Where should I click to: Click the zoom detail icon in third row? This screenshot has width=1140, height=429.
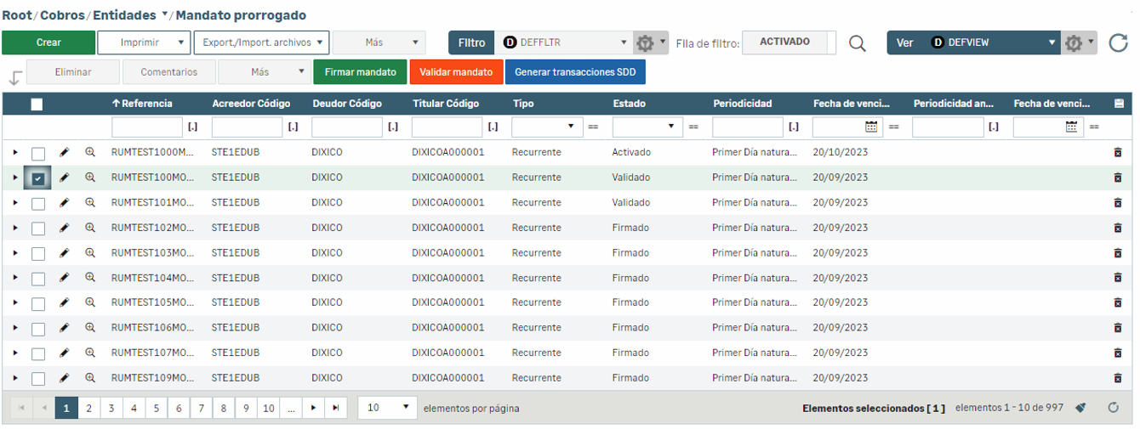coord(90,203)
